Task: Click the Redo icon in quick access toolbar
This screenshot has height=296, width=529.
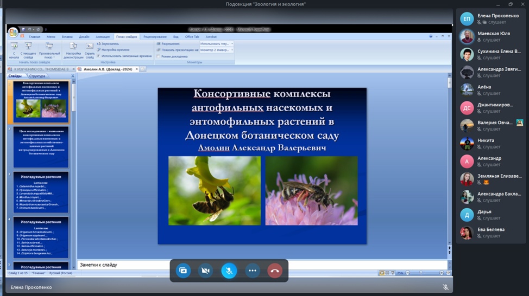Action: tap(38, 29)
